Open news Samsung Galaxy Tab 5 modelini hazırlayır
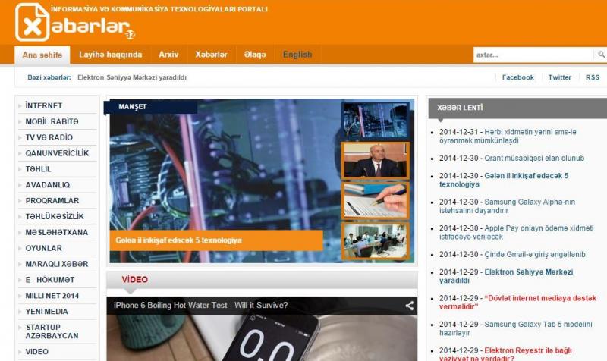This screenshot has width=607, height=361. (516, 329)
